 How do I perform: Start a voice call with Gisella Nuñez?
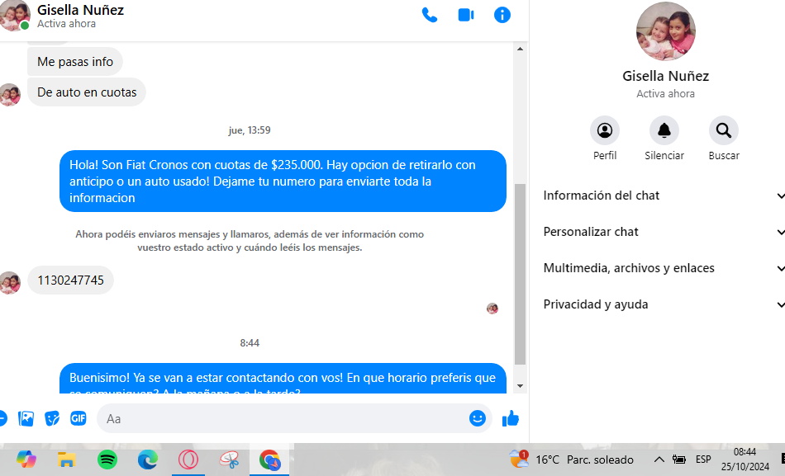pos(430,15)
